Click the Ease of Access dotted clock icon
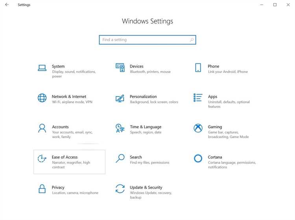Image resolution: width=295 pixels, height=220 pixels. pyautogui.click(x=42, y=158)
